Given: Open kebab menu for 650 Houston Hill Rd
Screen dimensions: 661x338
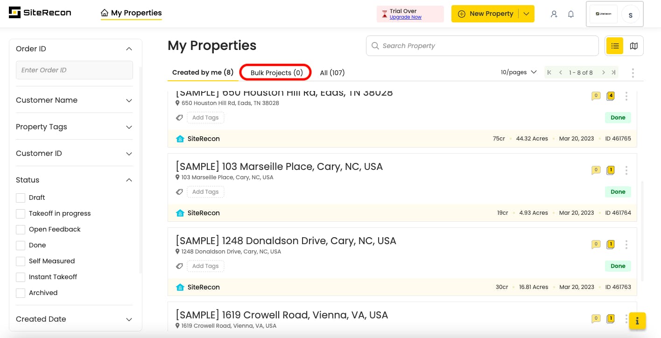Looking at the screenshot, I should coord(626,96).
